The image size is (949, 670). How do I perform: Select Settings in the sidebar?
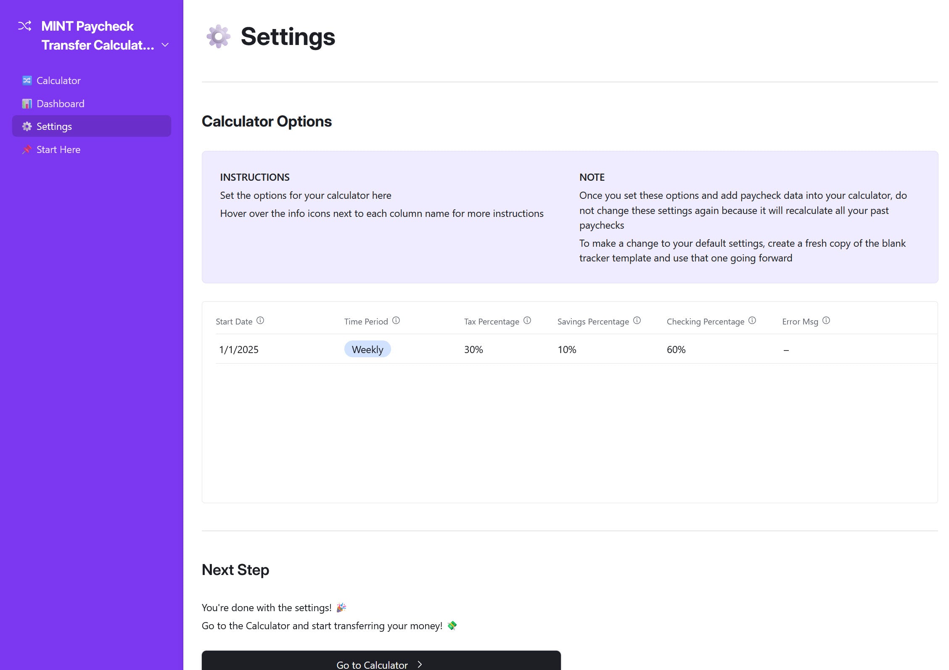(54, 127)
